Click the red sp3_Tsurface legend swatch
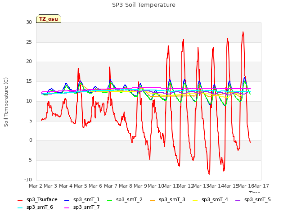The image size is (288, 216). pos(20,200)
